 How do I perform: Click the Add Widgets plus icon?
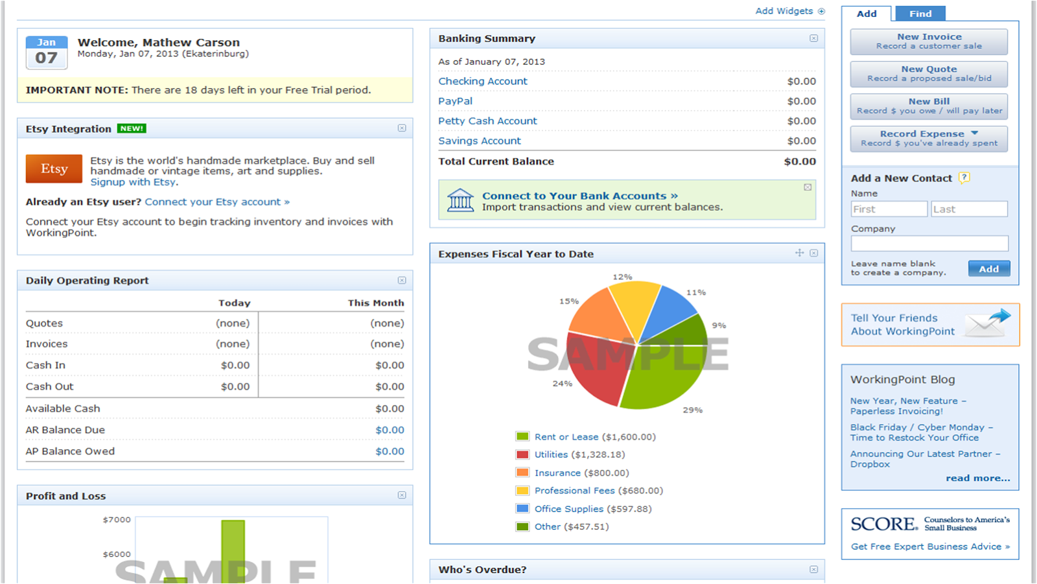tap(821, 11)
